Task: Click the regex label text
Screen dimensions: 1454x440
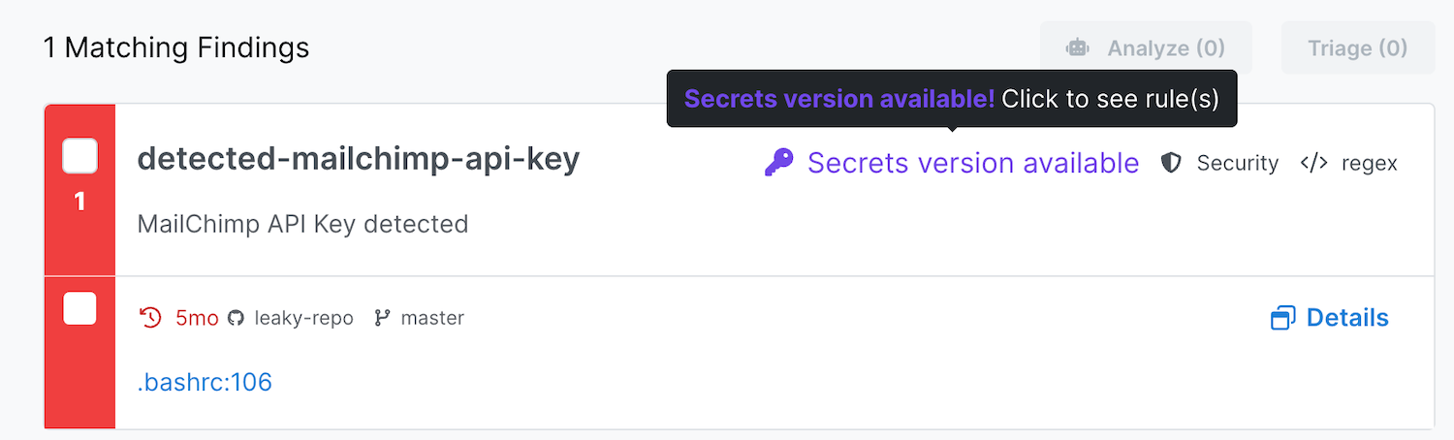Action: pyautogui.click(x=1369, y=164)
